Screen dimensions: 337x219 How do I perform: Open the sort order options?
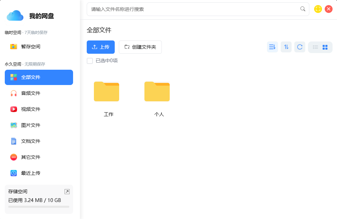click(x=272, y=47)
